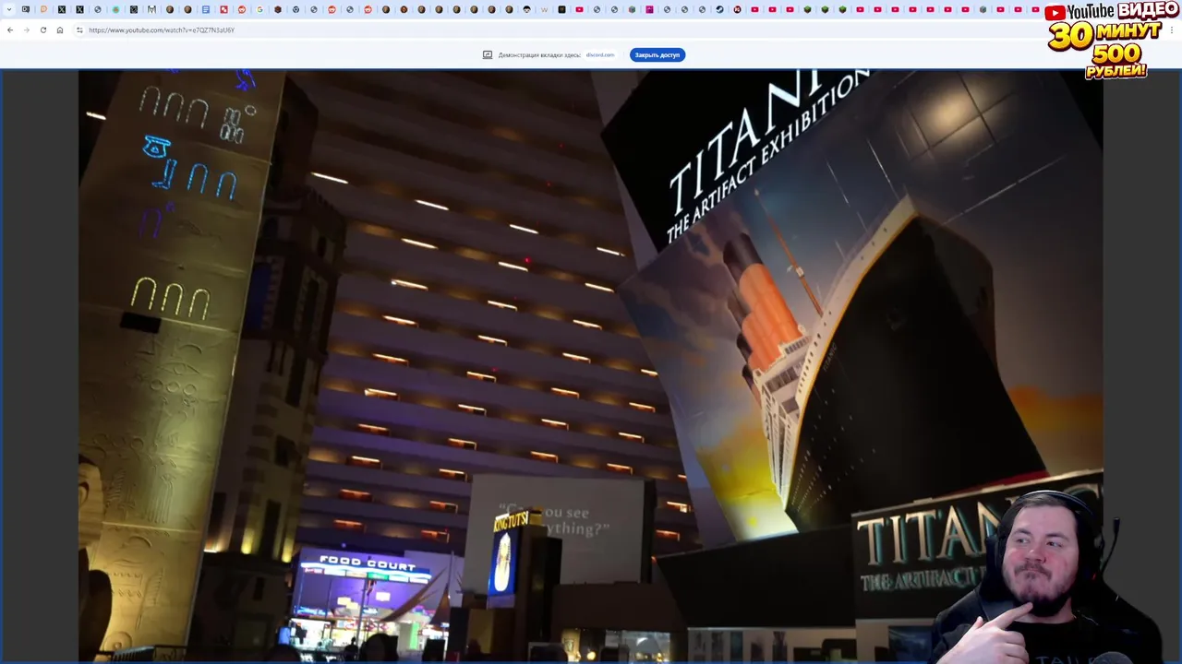
Task: Go back with the browser back arrow
Action: (10, 30)
